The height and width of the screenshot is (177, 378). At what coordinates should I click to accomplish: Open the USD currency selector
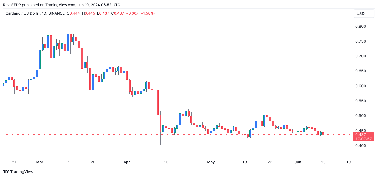[x=364, y=14]
